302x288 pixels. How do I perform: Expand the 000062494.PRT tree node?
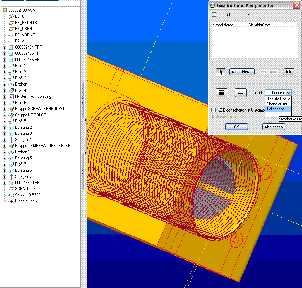pyautogui.click(x=5, y=47)
